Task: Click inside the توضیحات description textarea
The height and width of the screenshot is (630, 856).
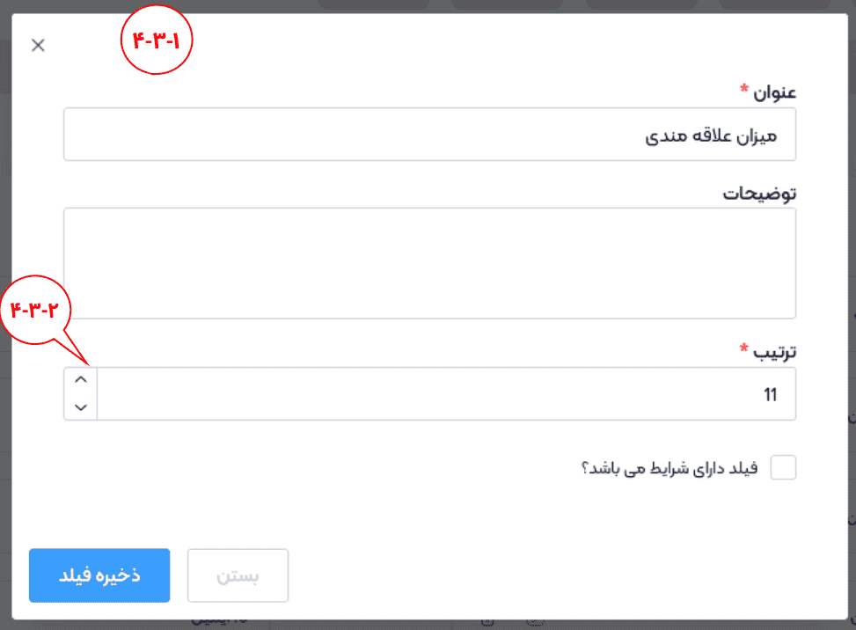Action: click(429, 263)
